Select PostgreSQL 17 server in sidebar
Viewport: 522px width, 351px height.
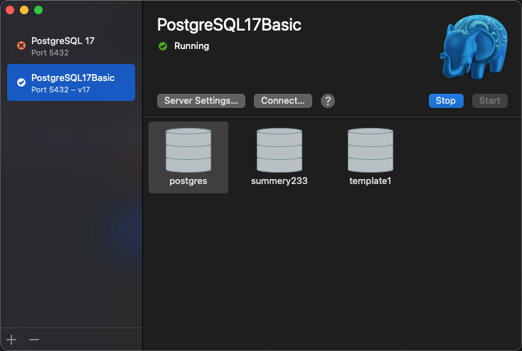coord(71,46)
